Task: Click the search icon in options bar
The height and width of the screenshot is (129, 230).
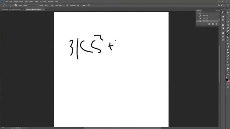Action: [x=219, y=5]
